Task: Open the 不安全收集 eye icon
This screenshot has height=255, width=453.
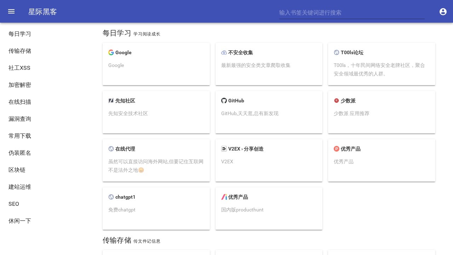Action: [224, 52]
